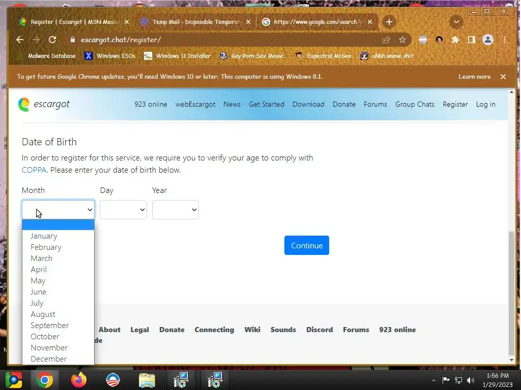Click the blue Continue button
This screenshot has width=521, height=390.
(307, 245)
